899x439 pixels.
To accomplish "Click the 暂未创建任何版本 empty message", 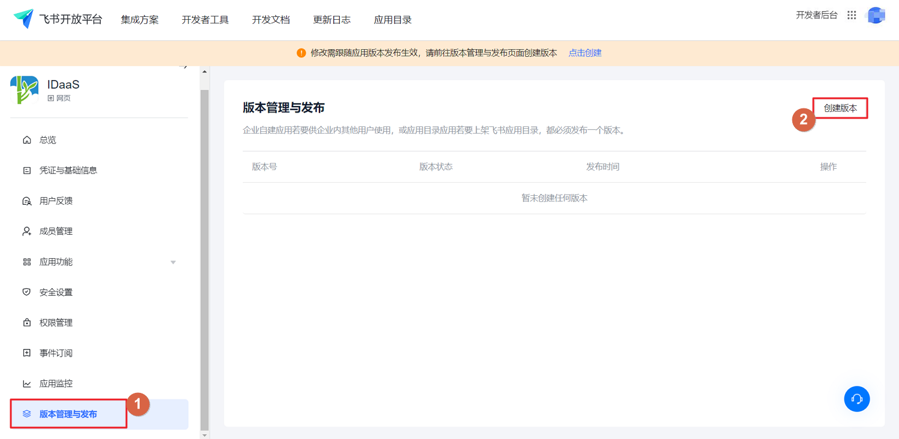I will (x=554, y=198).
